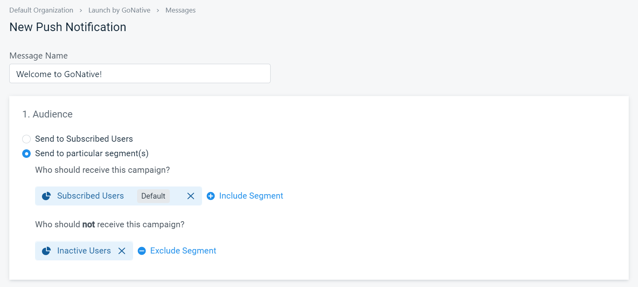Viewport: 638px width, 287px height.
Task: Open the Include Segment picker
Action: click(250, 196)
